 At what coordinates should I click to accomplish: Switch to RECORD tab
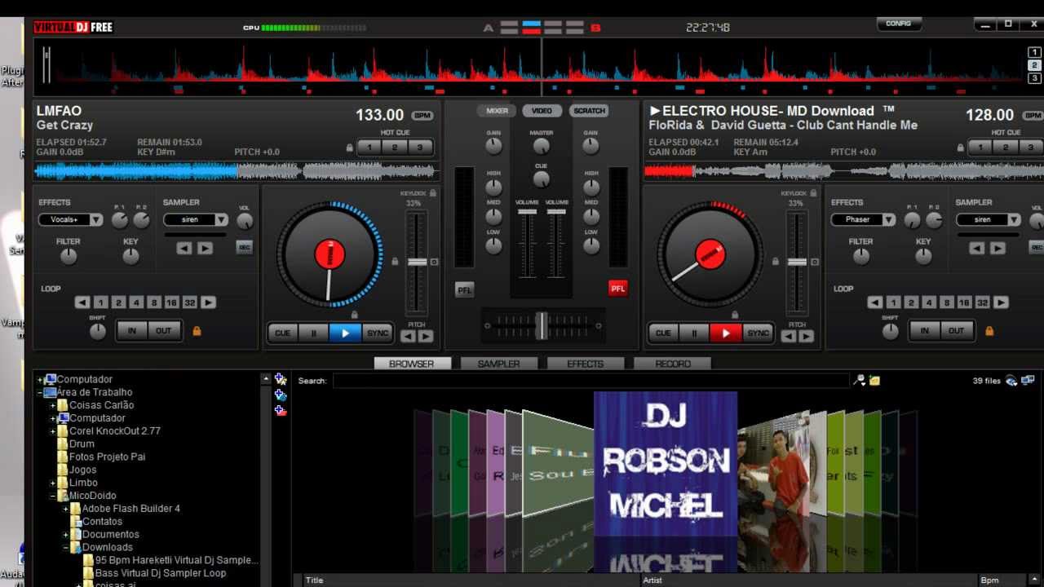[672, 364]
